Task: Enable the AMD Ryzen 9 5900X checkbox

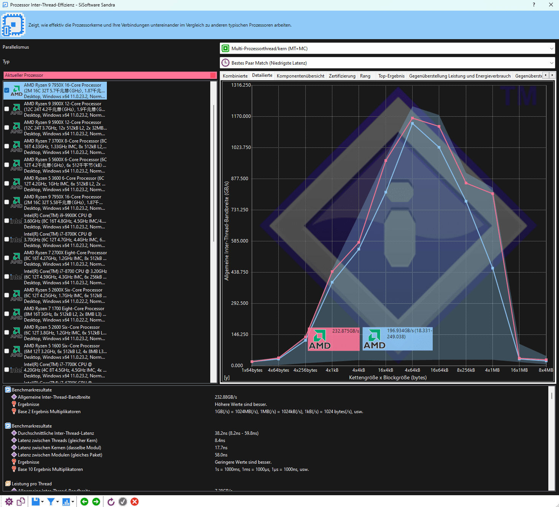Action: point(7,128)
